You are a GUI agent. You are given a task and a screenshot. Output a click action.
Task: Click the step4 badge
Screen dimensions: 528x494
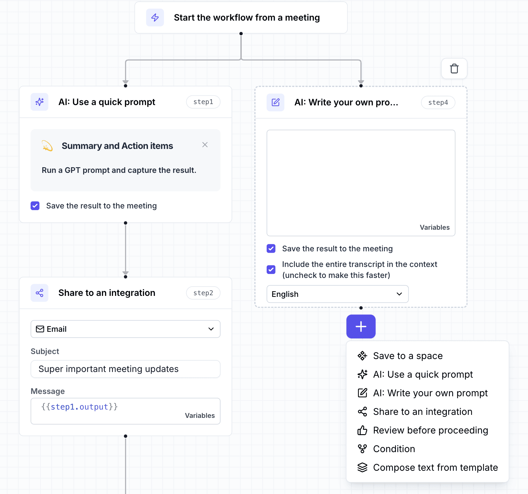438,102
